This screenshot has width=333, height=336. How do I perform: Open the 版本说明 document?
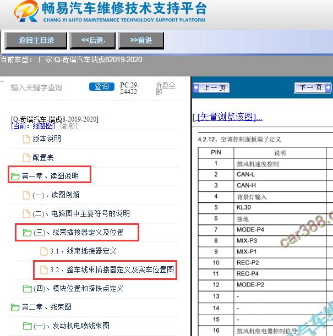(47, 139)
